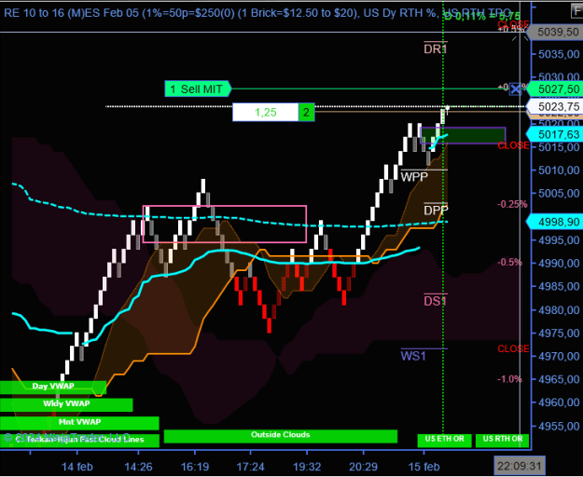This screenshot has width=583, height=477.
Task: Click the 19:32 time axis label
Action: pos(307,467)
